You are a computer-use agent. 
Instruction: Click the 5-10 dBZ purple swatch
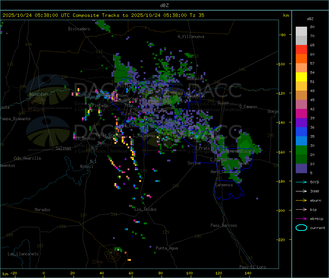coord(301,168)
